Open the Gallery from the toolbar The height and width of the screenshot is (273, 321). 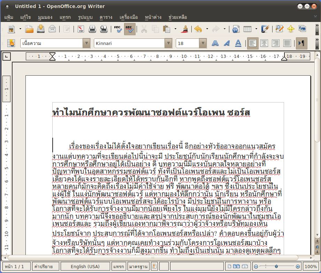click(x=302, y=29)
